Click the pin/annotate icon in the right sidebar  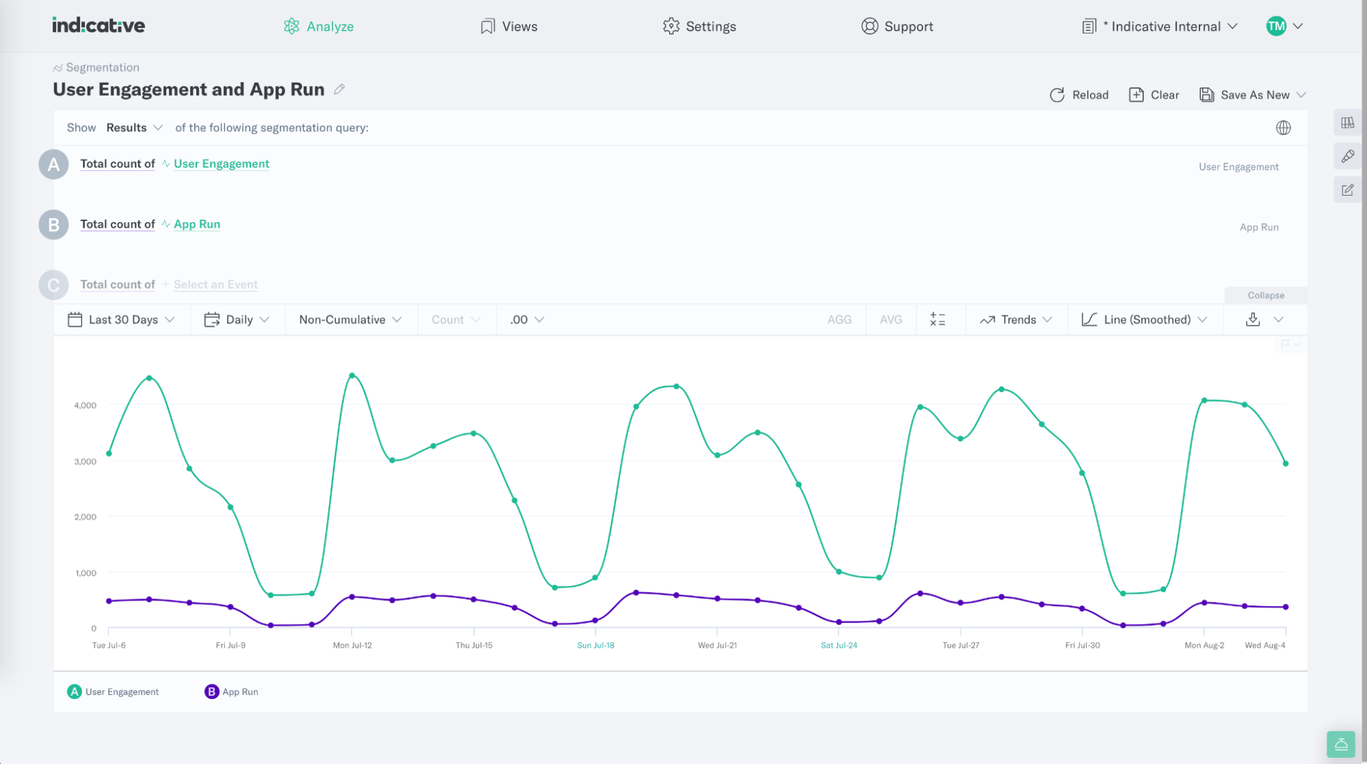(x=1347, y=156)
